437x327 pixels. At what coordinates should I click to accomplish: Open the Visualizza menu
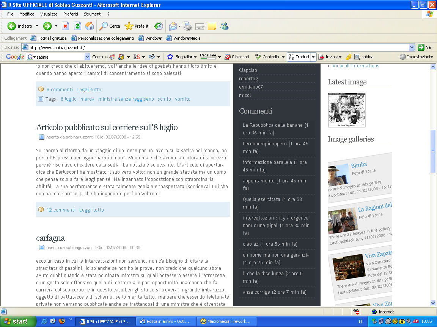pyautogui.click(x=49, y=14)
